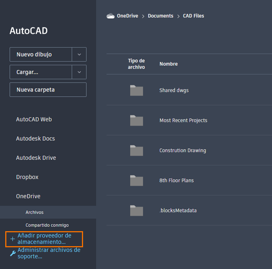
Task: Expand the Nuevo dibujo dropdown arrow
Action: pos(79,54)
